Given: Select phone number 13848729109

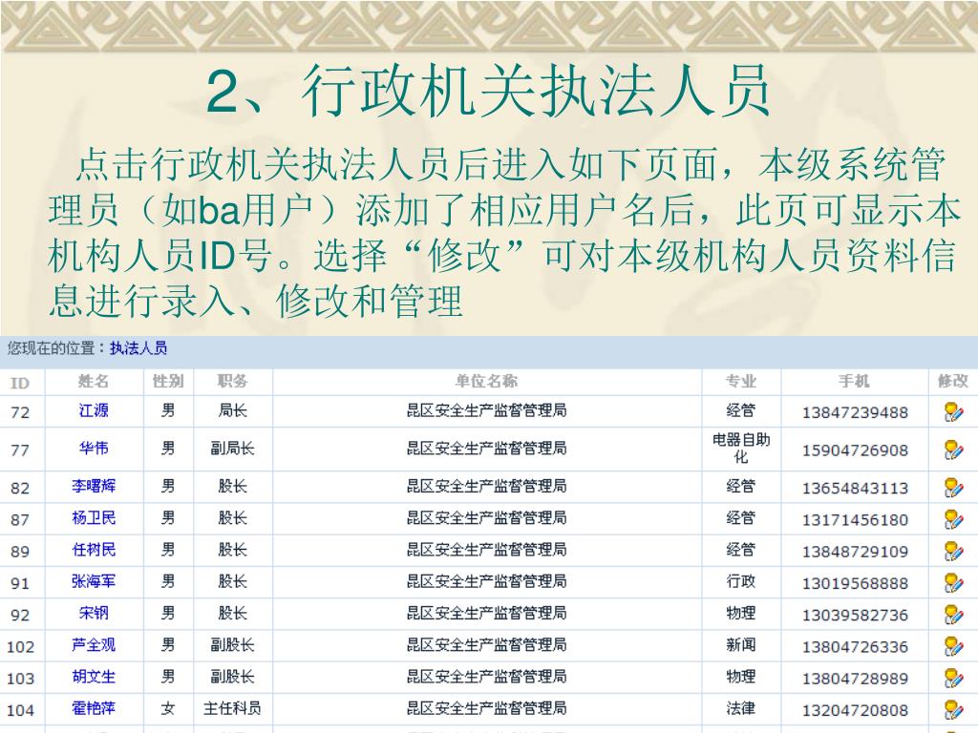Looking at the screenshot, I should [855, 553].
